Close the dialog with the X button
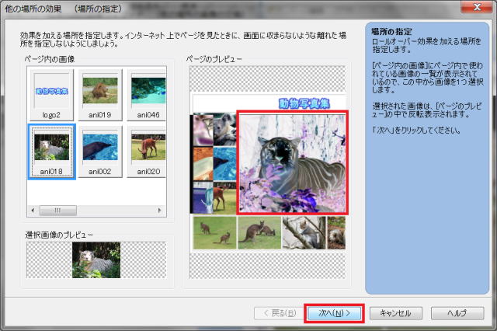Screen dimensions: 497x331 point(477,7)
